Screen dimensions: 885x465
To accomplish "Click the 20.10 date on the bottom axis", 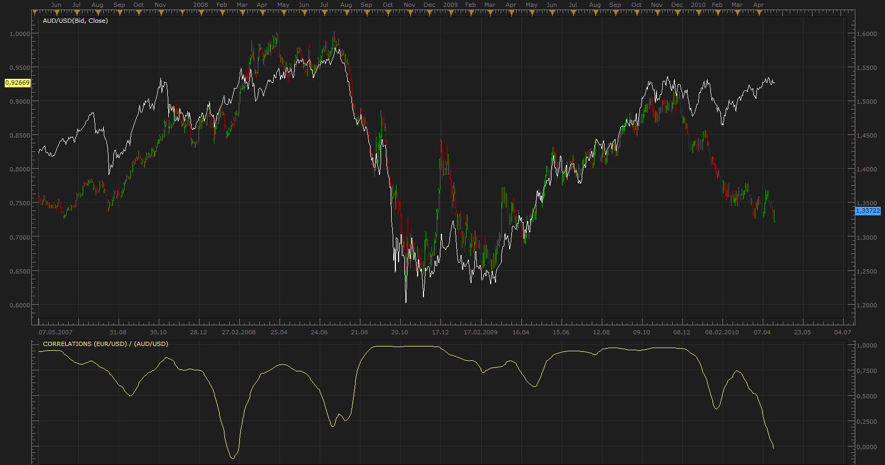I will point(400,332).
